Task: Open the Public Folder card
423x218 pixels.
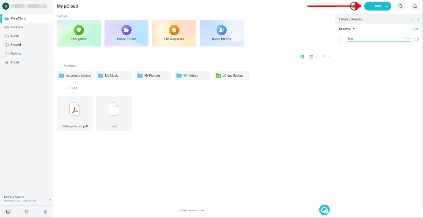Action: pyautogui.click(x=126, y=33)
